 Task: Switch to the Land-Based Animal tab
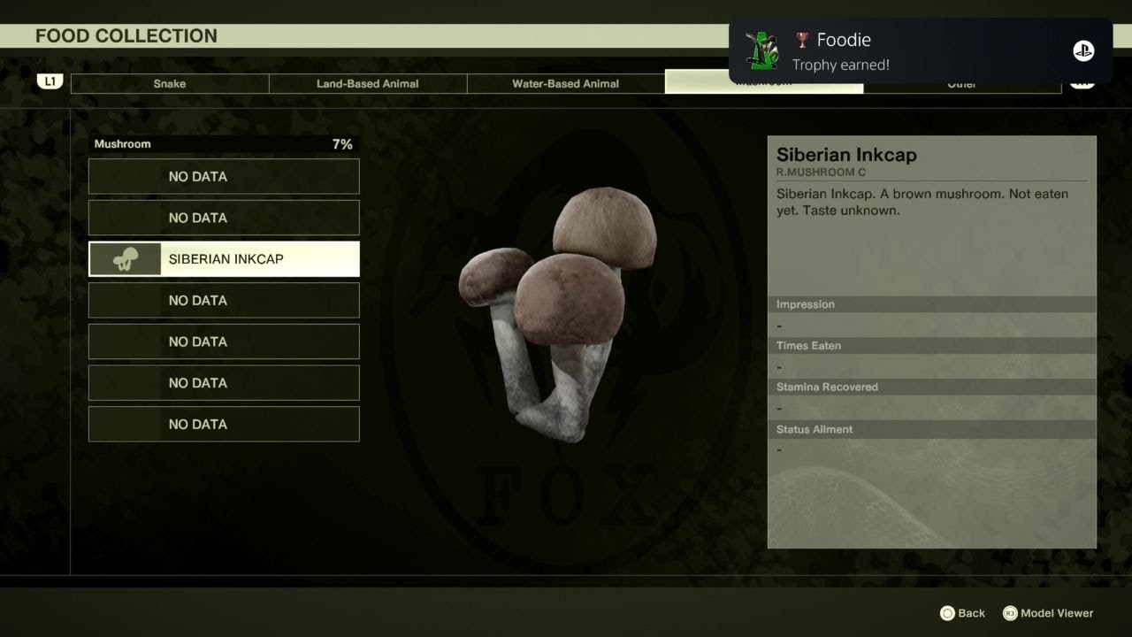point(368,83)
